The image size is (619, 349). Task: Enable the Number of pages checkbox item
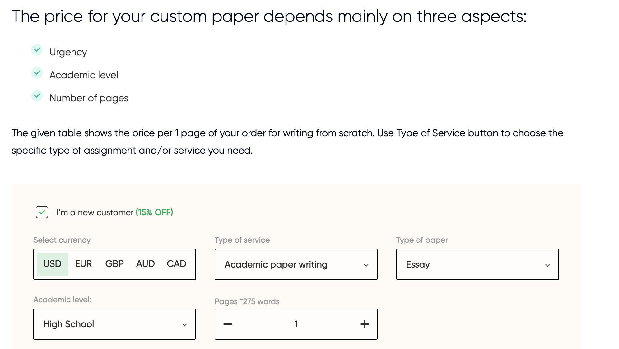(37, 97)
